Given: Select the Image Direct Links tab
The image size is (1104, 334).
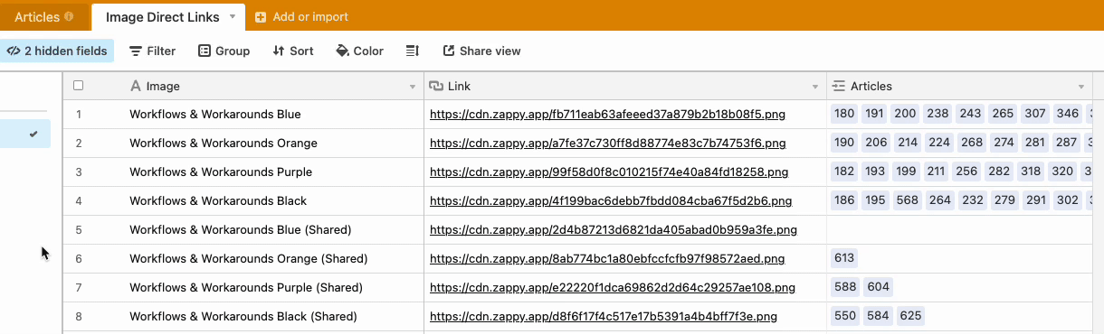Looking at the screenshot, I should point(163,17).
